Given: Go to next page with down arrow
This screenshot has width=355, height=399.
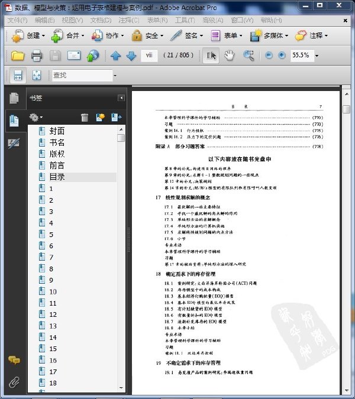Looking at the screenshot, I should pyautogui.click(x=131, y=56).
